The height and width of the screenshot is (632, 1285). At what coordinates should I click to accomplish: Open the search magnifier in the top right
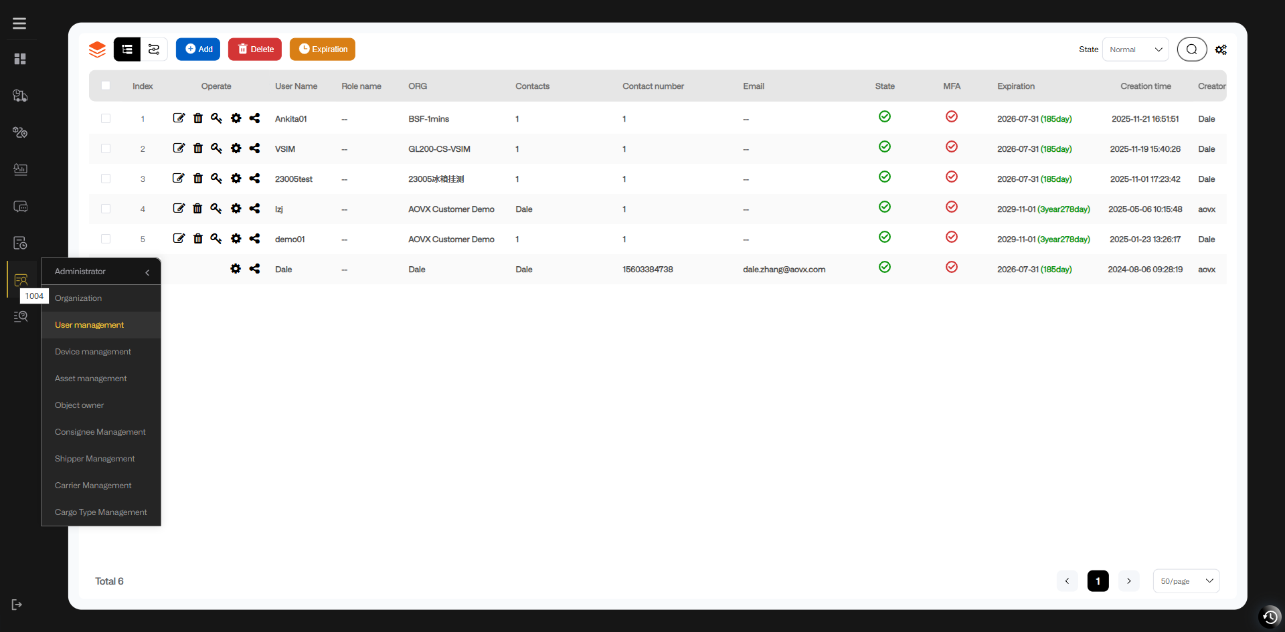coord(1191,49)
